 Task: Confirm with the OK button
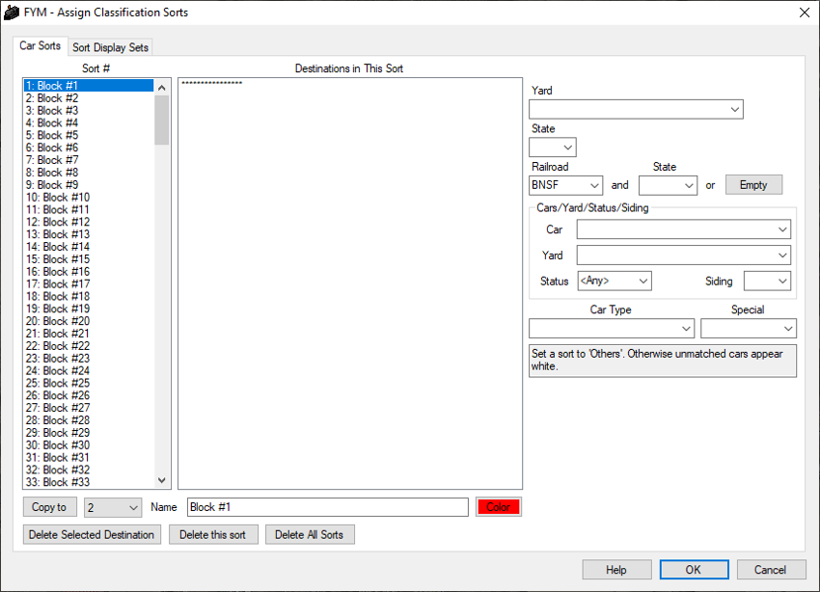(x=694, y=570)
